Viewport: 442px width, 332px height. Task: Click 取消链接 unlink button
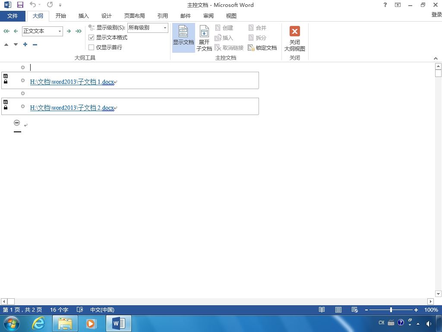(229, 48)
